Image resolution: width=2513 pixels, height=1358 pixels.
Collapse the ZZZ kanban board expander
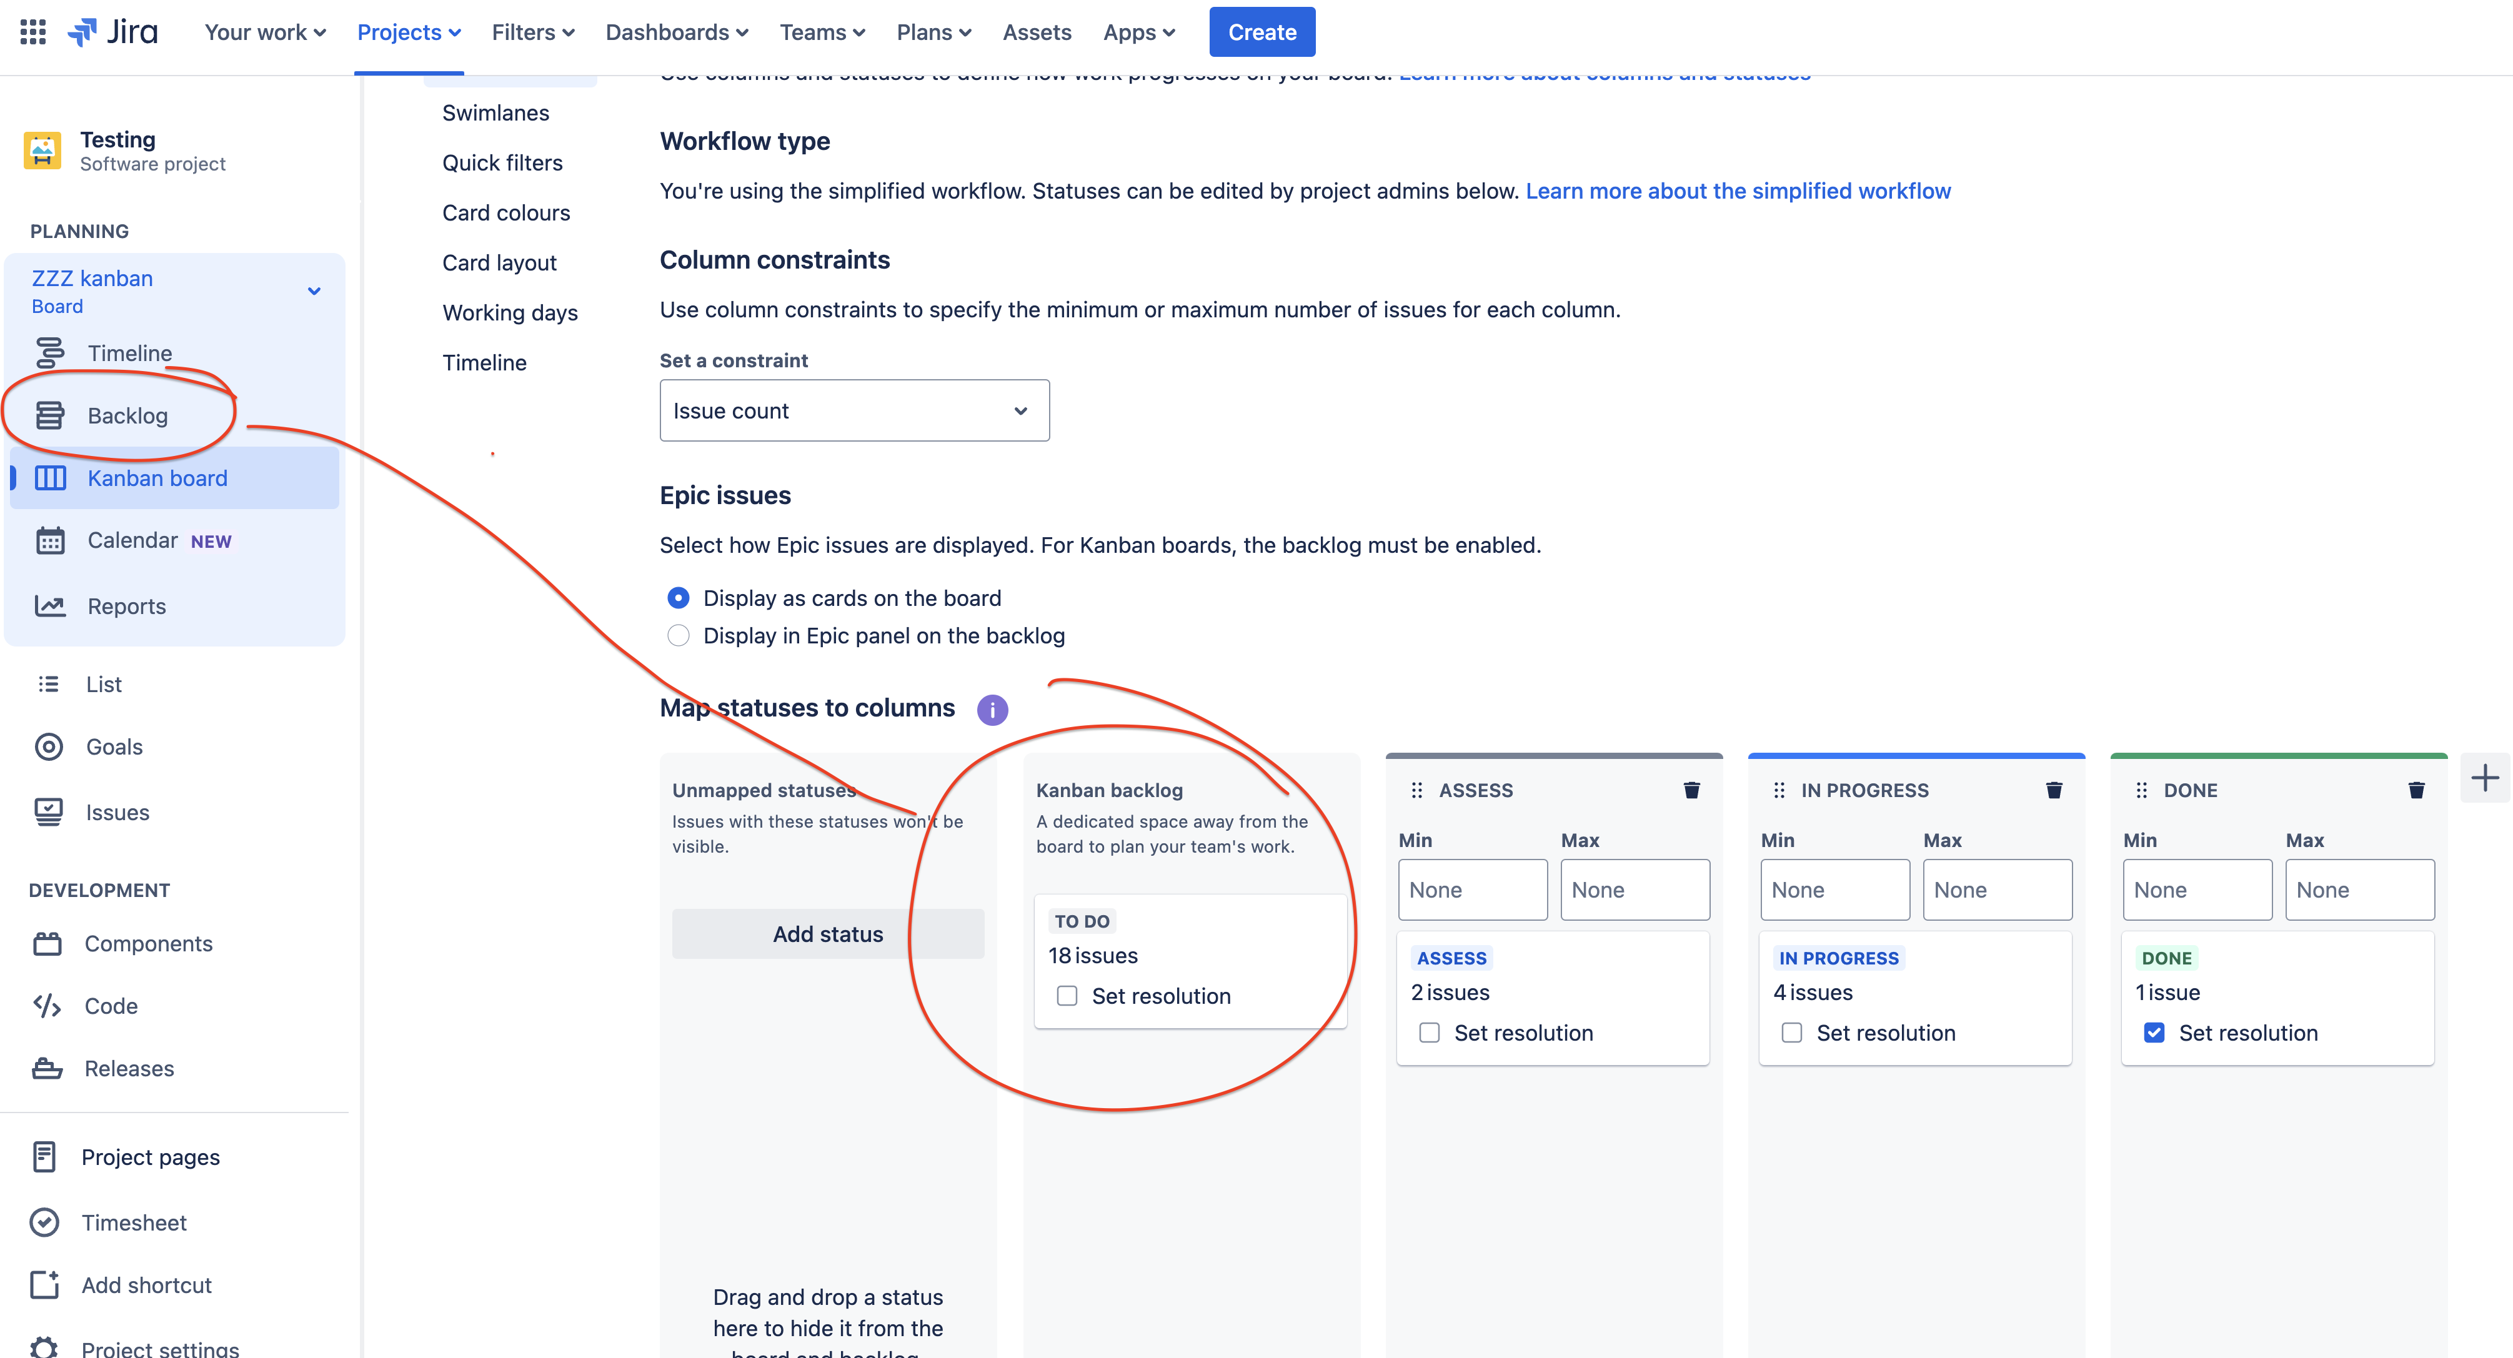pos(314,290)
